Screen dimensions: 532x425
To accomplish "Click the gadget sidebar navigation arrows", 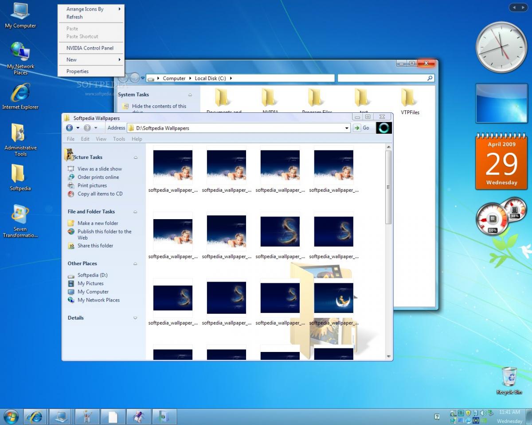I will coord(518,8).
